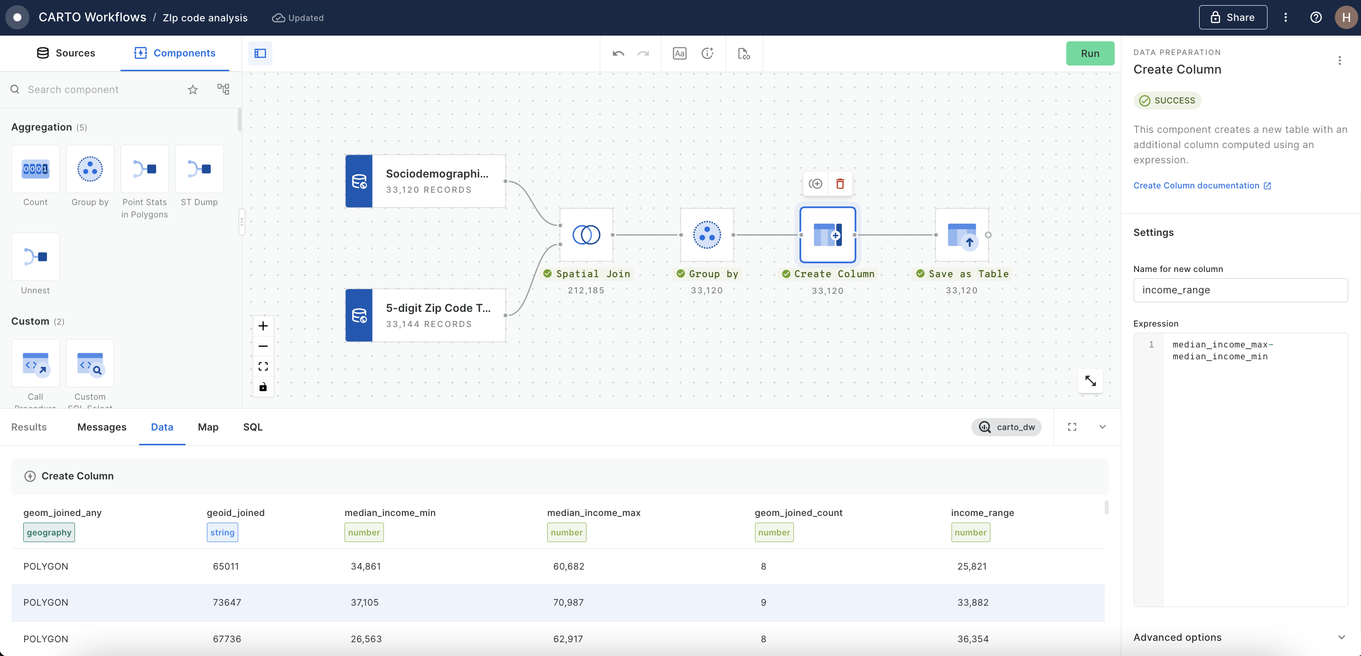This screenshot has width=1361, height=656.
Task: Open the carto_dw connection selector
Action: (1007, 427)
